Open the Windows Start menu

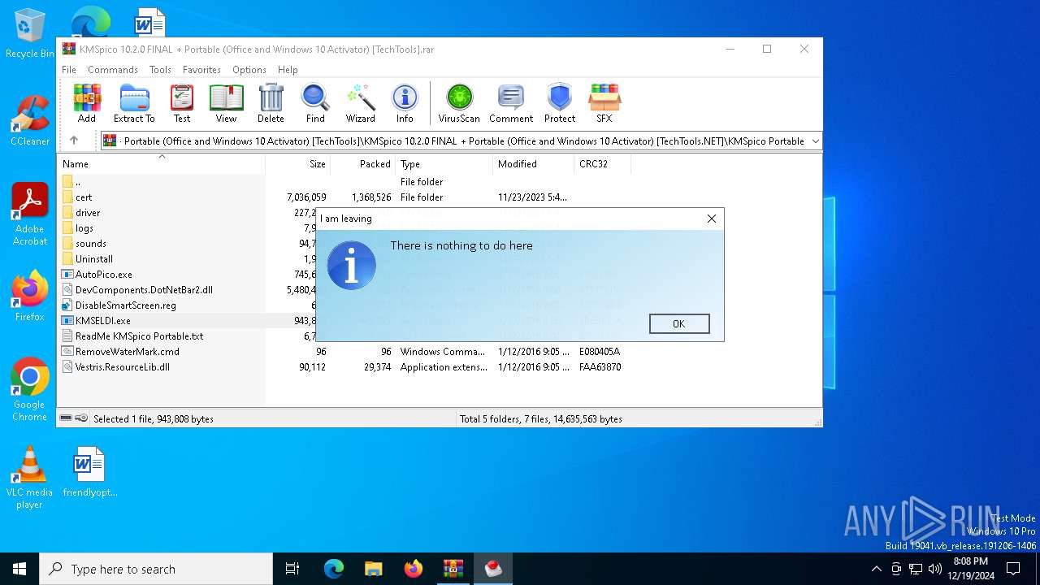pyautogui.click(x=19, y=569)
